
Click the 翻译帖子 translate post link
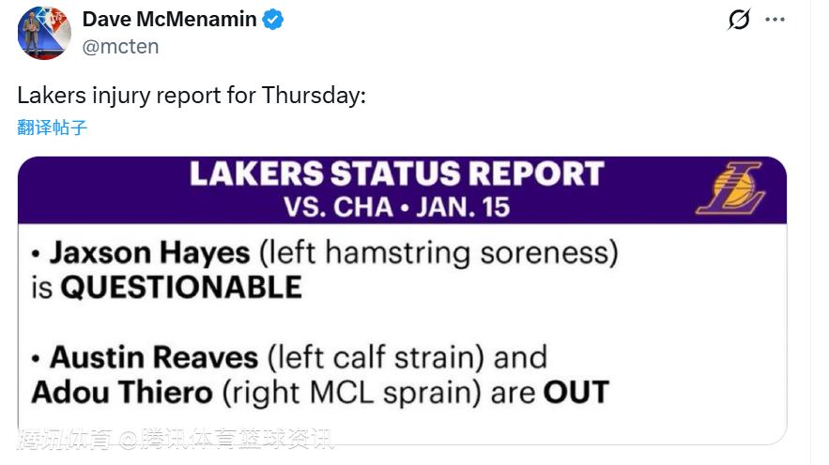point(53,127)
